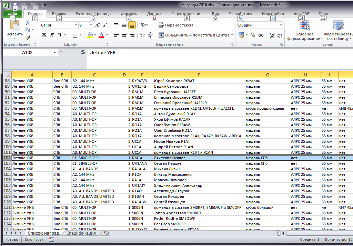Apply the yellow fill color bucket
The image size is (353, 246).
click(90, 35)
